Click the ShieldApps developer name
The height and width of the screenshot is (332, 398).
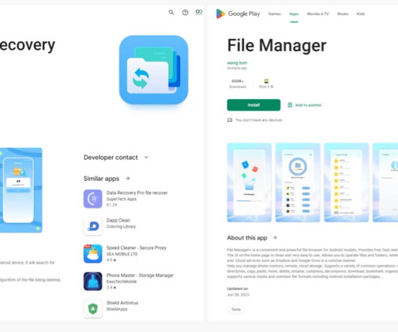(x=116, y=309)
